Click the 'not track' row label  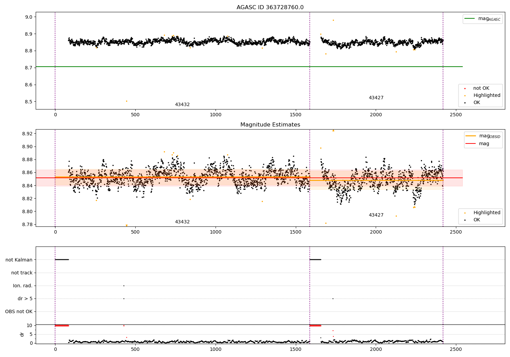22,273
